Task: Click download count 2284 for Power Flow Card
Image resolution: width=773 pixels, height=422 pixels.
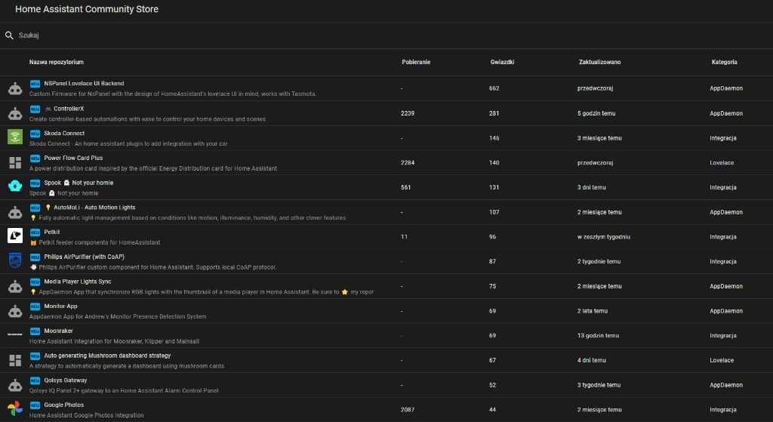Action: click(408, 163)
